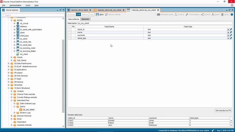The image size is (235, 132).
Task: Open the Tools menu
Action: [x=28, y=5]
